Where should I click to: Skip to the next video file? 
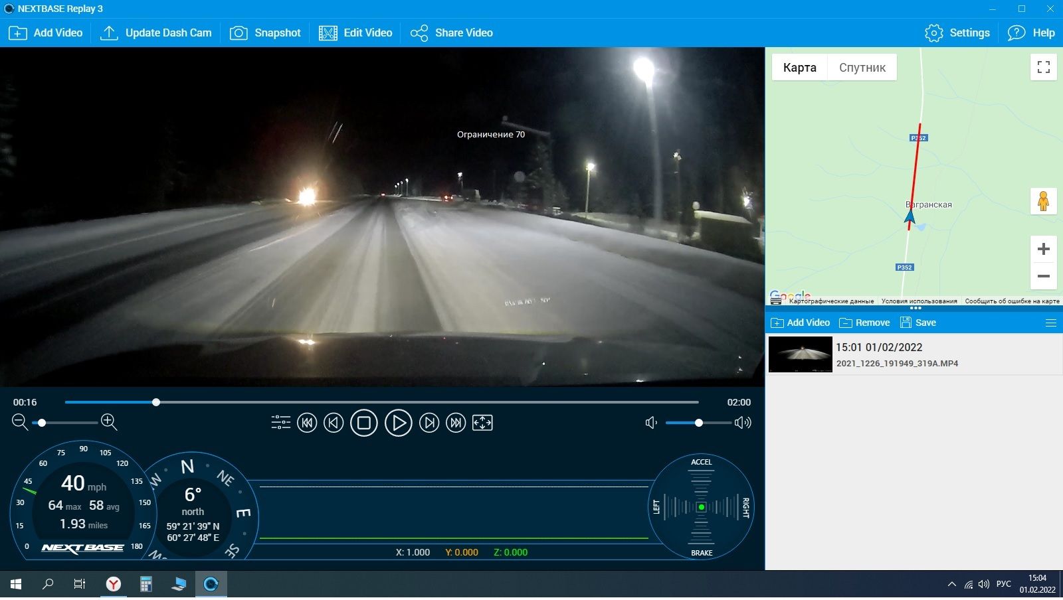(x=456, y=423)
